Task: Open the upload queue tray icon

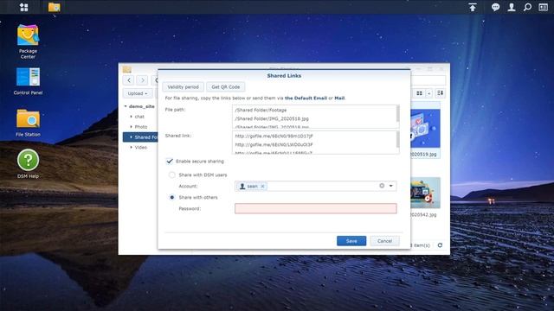Action: (473, 7)
